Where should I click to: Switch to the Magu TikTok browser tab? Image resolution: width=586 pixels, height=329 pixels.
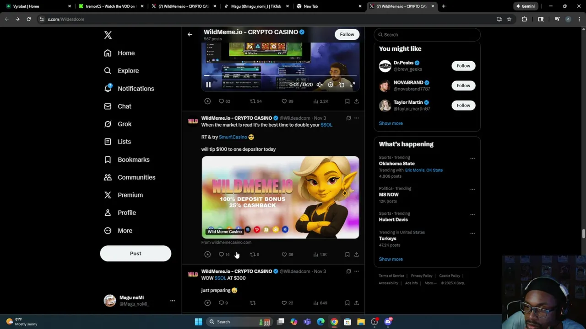255,6
